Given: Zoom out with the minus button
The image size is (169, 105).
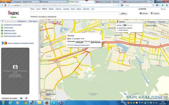Looking at the screenshot, I should coord(42,30).
